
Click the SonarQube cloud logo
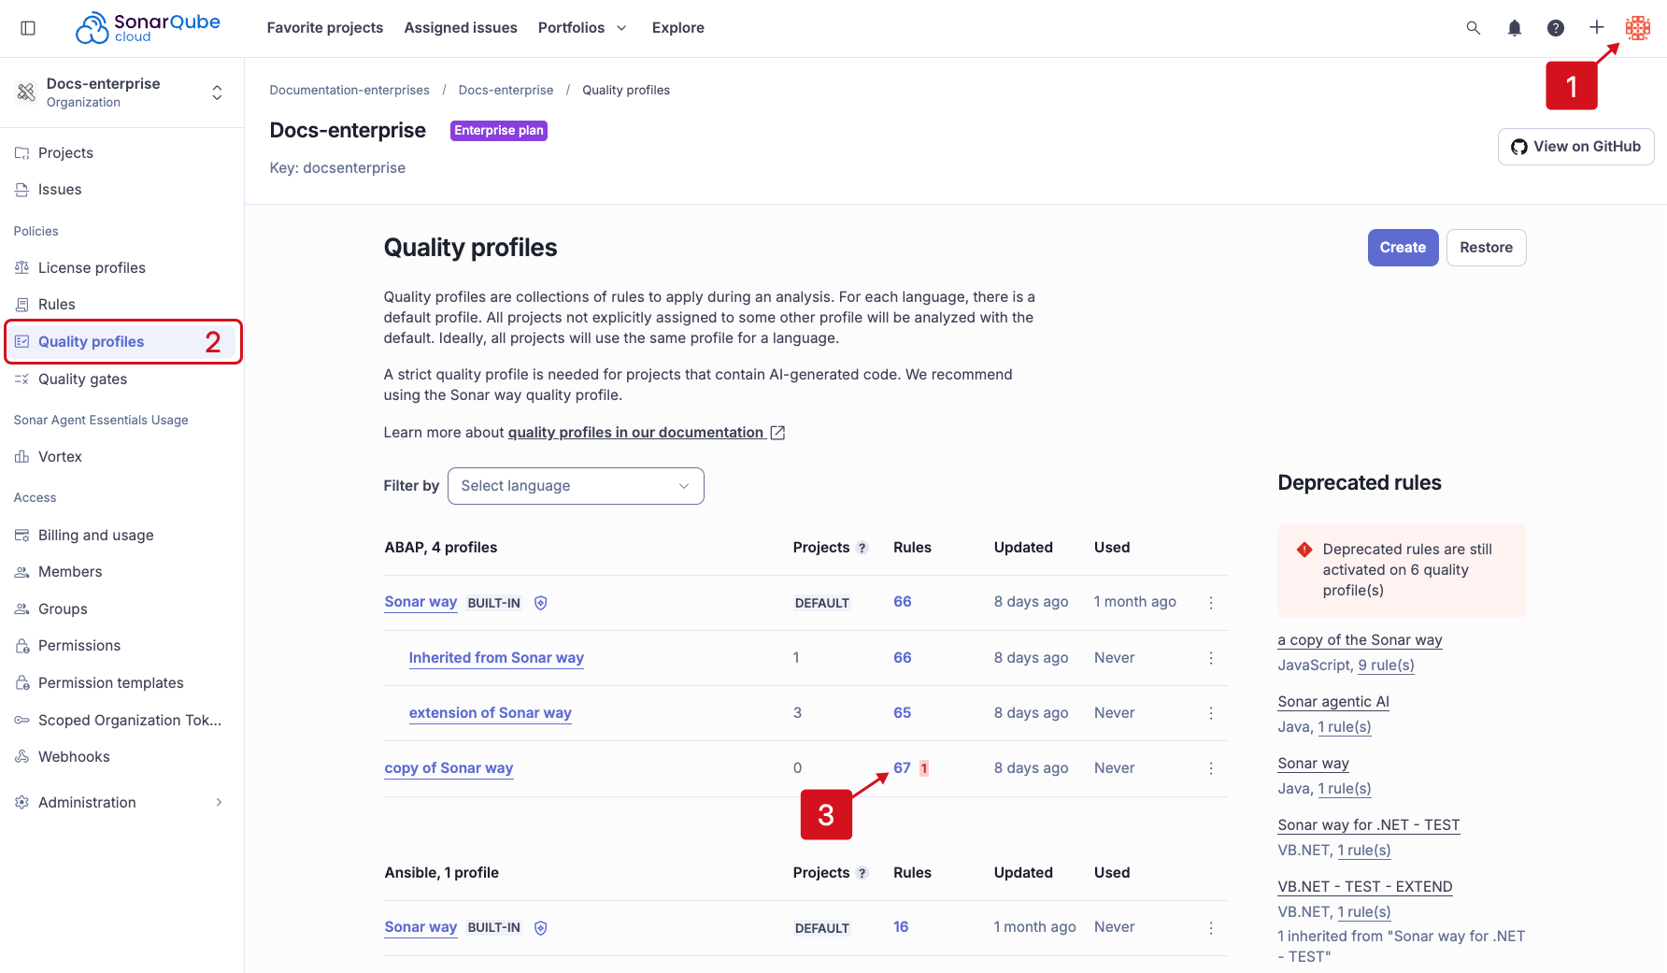coord(148,28)
